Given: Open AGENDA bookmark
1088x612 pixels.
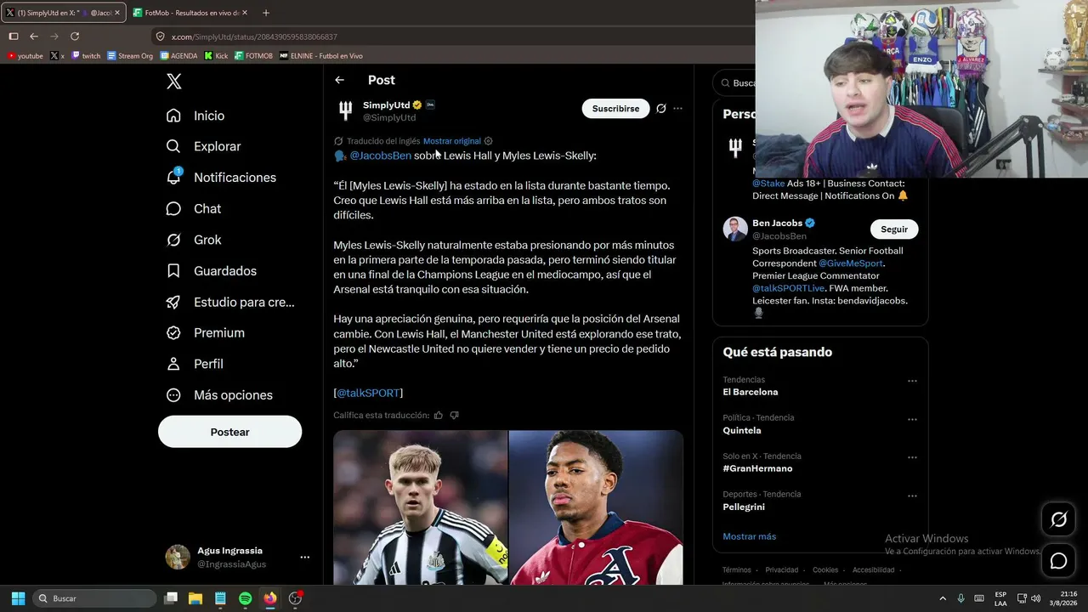Looking at the screenshot, I should pyautogui.click(x=178, y=56).
